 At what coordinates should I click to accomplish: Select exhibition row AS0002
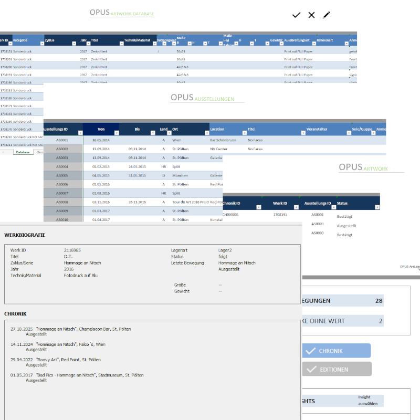click(x=62, y=149)
